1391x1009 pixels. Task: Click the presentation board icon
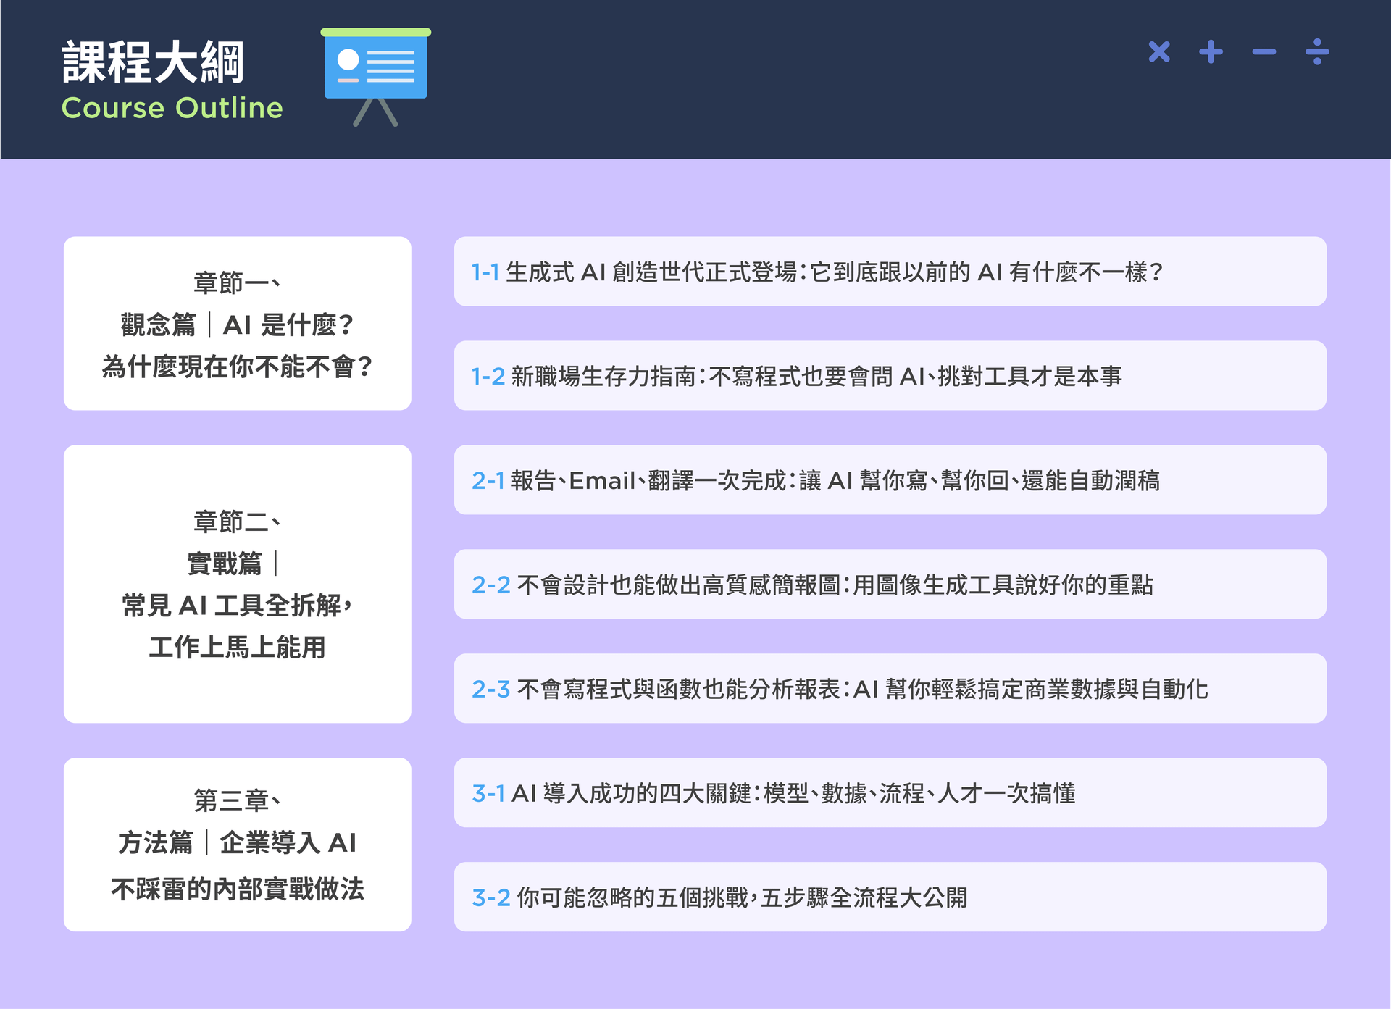pos(375,76)
